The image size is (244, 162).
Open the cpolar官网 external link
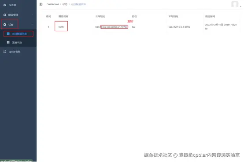tap(18, 52)
